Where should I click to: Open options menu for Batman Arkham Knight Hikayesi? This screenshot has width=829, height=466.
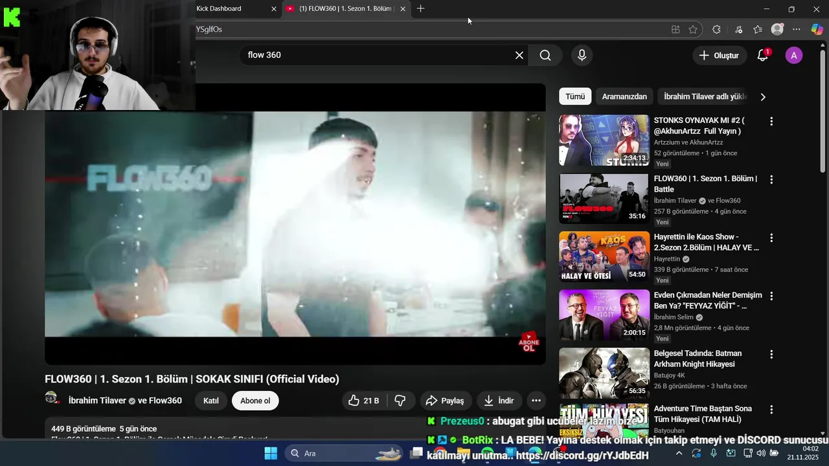click(x=771, y=354)
